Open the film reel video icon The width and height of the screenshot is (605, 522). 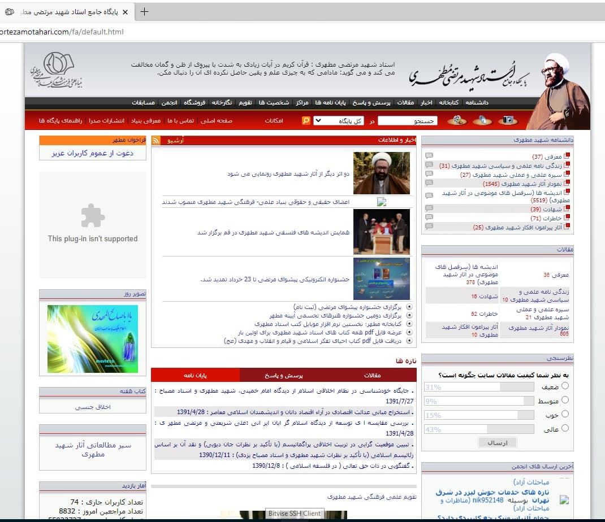pyautogui.click(x=457, y=120)
